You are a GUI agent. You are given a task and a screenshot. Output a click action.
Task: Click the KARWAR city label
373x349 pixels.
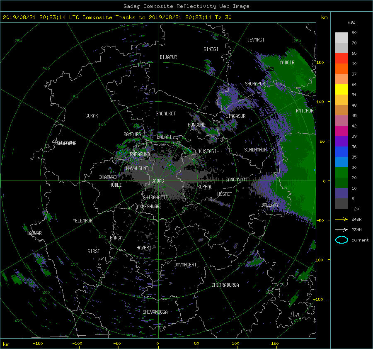pyautogui.click(x=34, y=233)
